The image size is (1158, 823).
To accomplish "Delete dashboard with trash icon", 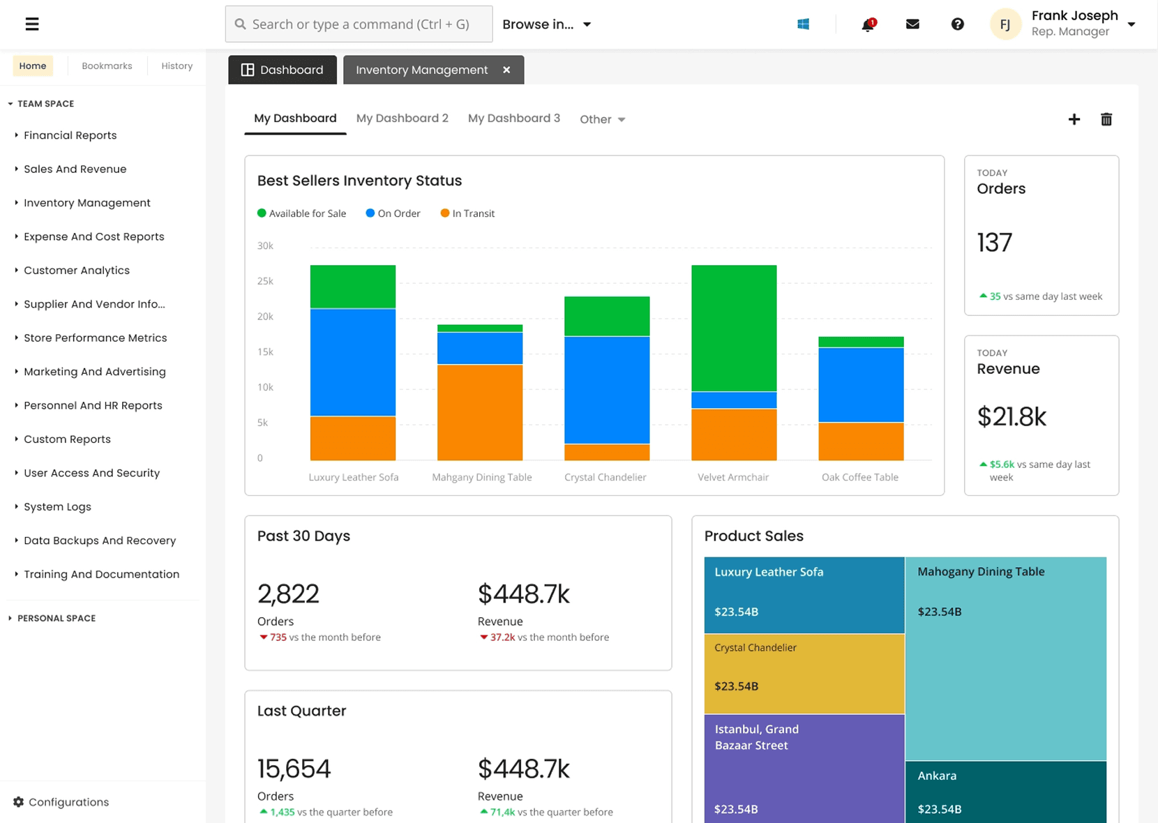I will (1106, 119).
